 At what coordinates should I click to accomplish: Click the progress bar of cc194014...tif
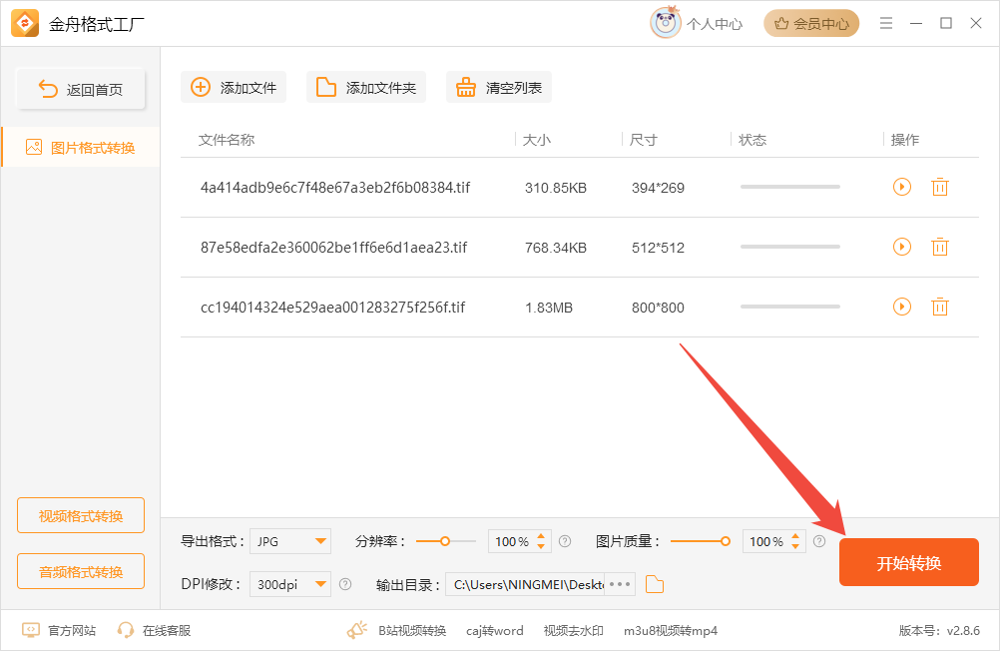pos(790,307)
